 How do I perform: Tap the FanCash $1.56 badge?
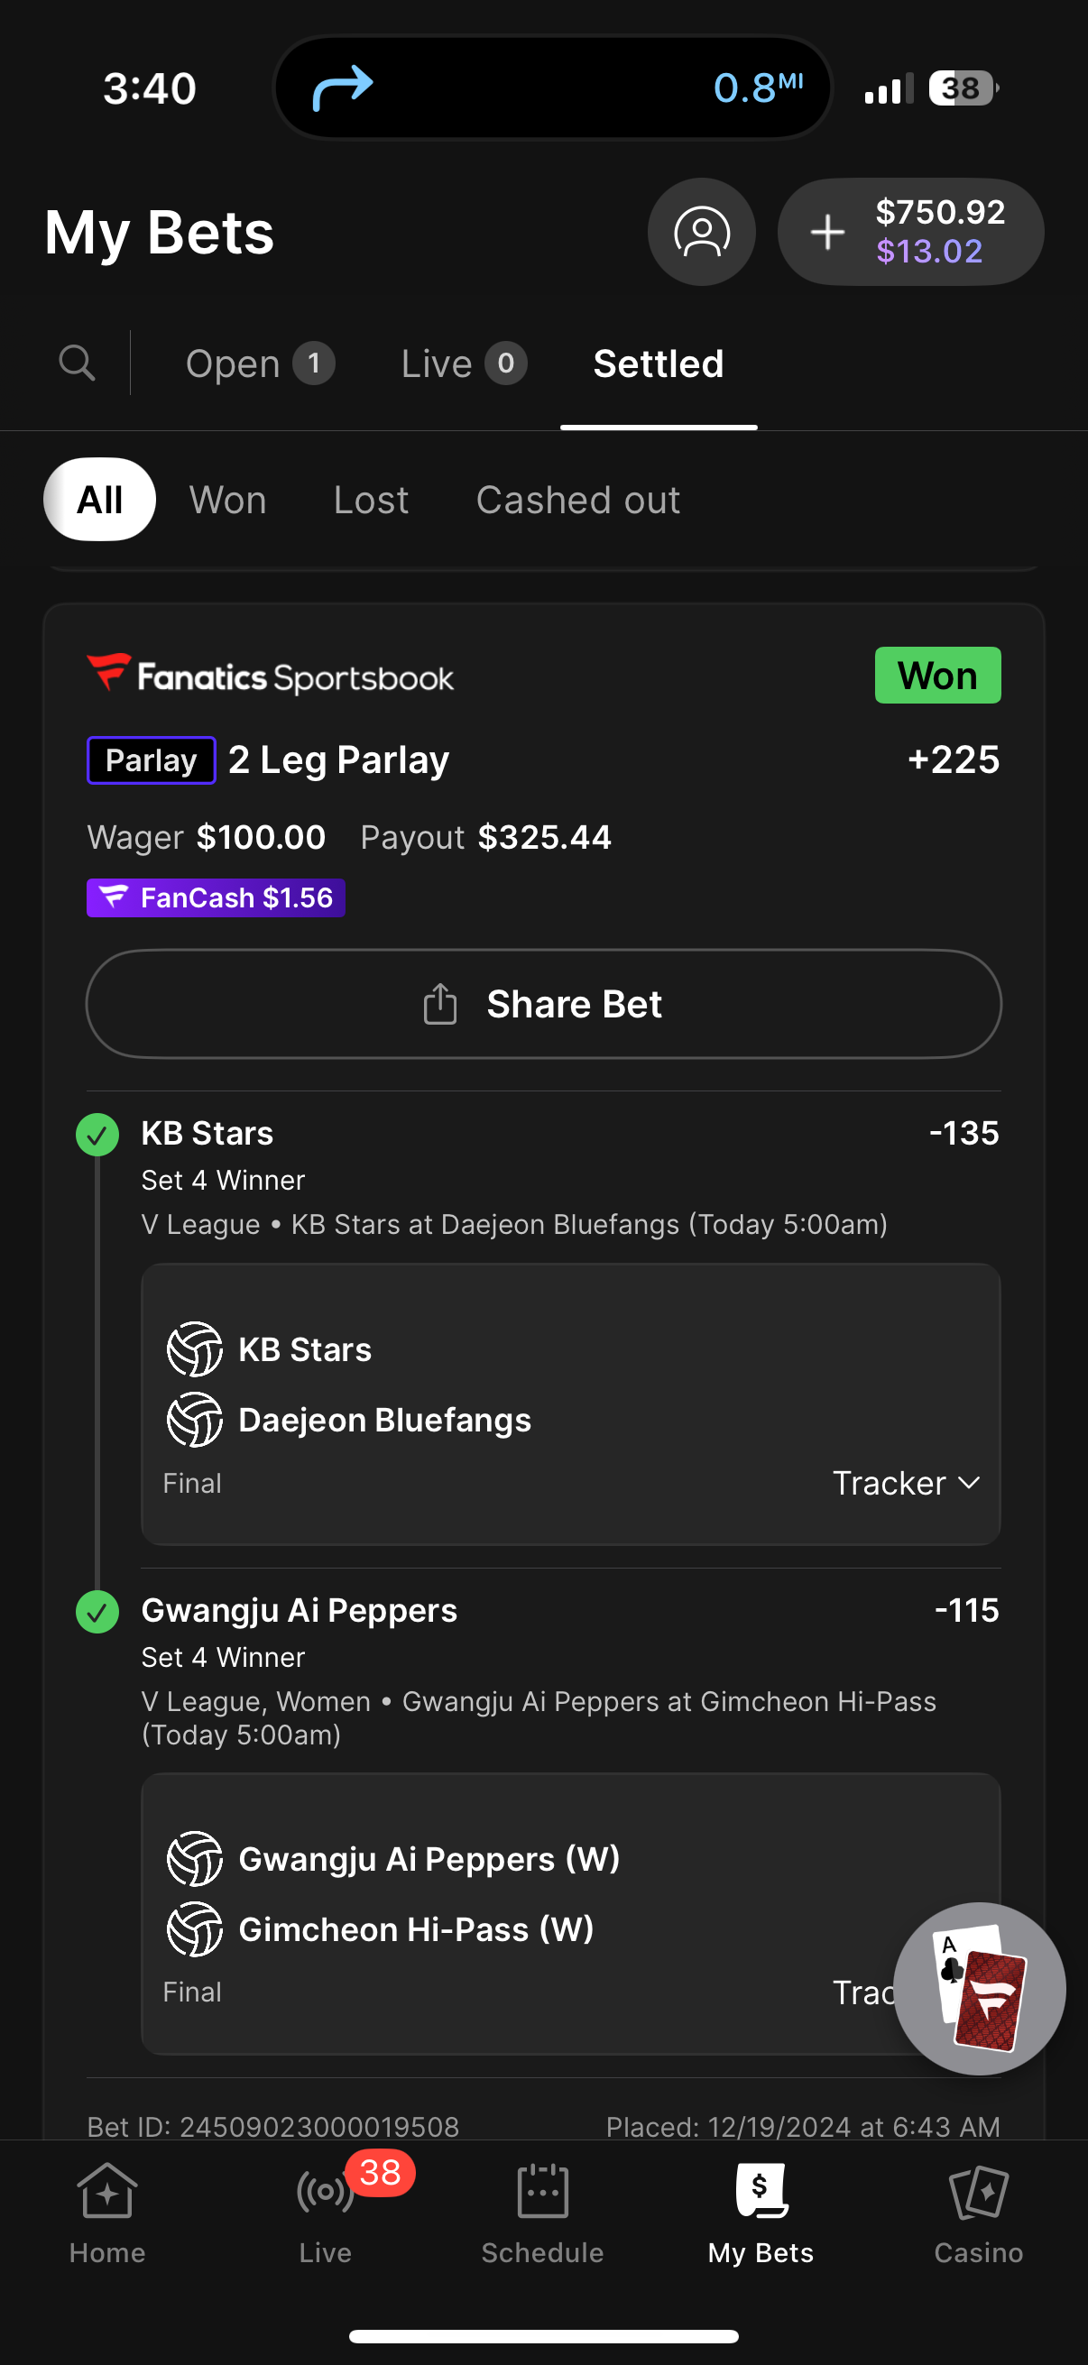point(216,897)
